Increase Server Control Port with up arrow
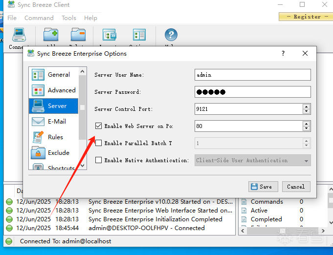Viewport: 333px width, 255px height. 306,106
